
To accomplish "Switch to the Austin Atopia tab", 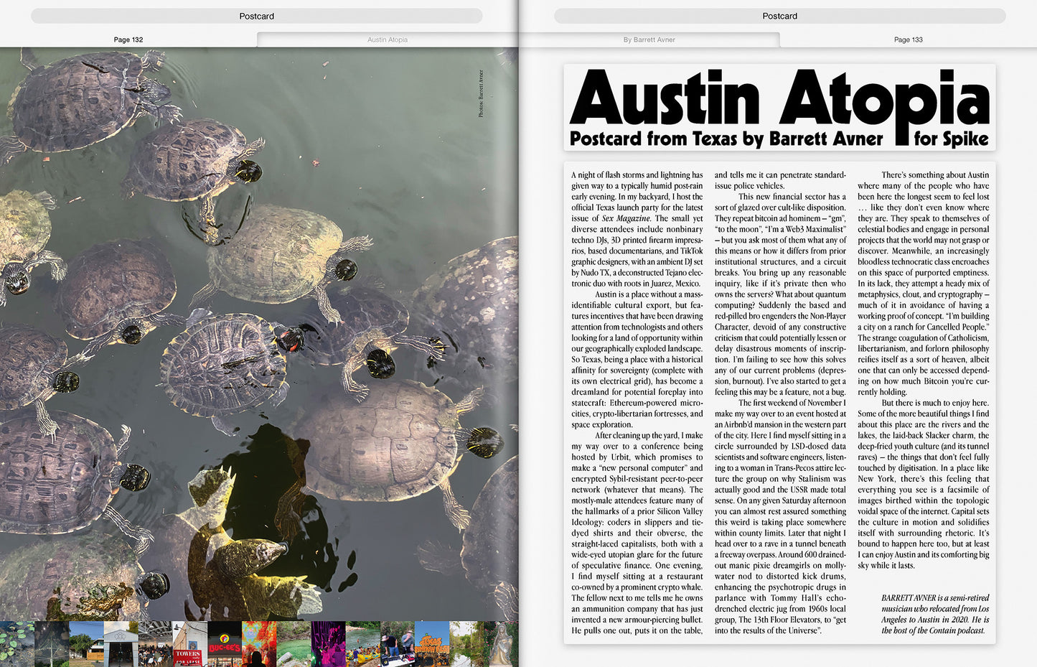I will 388,39.
